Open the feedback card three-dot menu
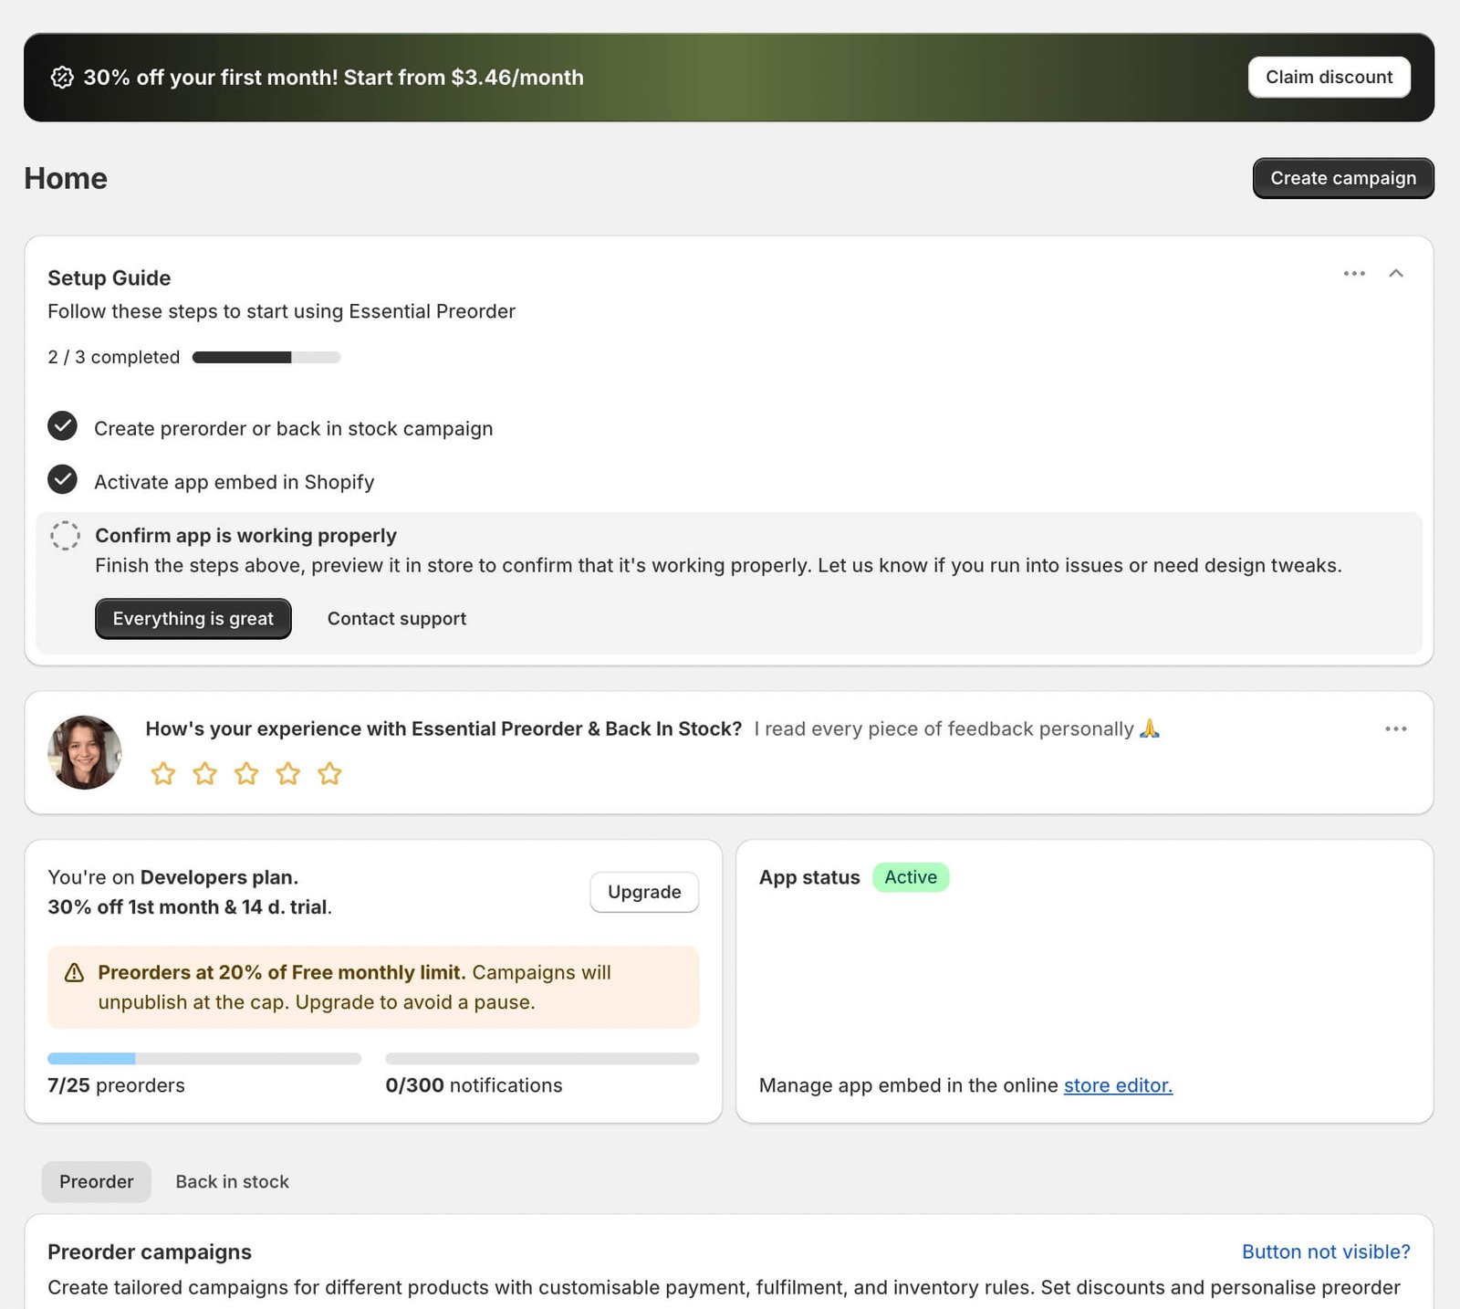The width and height of the screenshot is (1460, 1309). tap(1395, 728)
